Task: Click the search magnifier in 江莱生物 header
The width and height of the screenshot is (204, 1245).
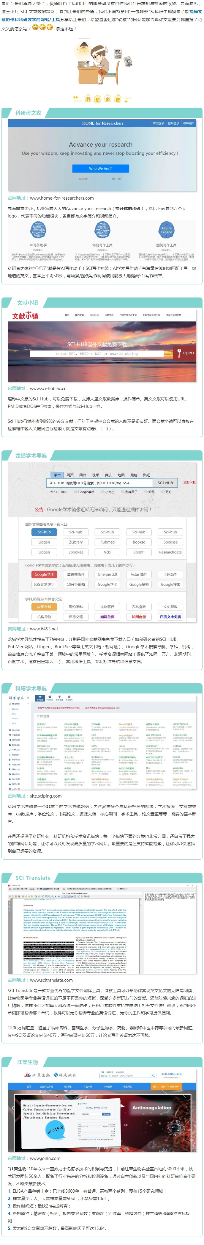Action: click(x=153, y=1076)
